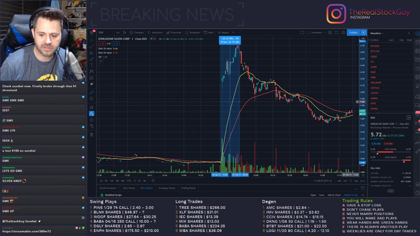This screenshot has width=420, height=236.
Task: Click Save in Pine Editor
Action: pyautogui.click(x=322, y=195)
